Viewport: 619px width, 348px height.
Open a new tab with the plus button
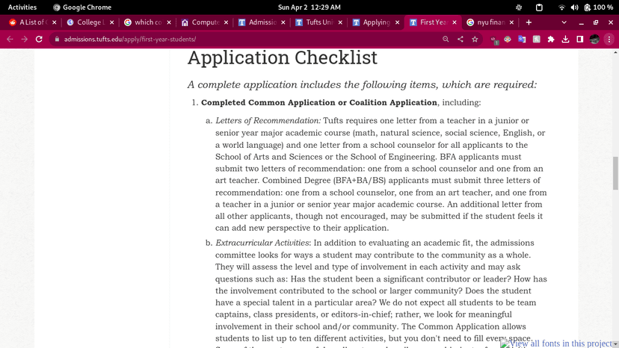[529, 22]
